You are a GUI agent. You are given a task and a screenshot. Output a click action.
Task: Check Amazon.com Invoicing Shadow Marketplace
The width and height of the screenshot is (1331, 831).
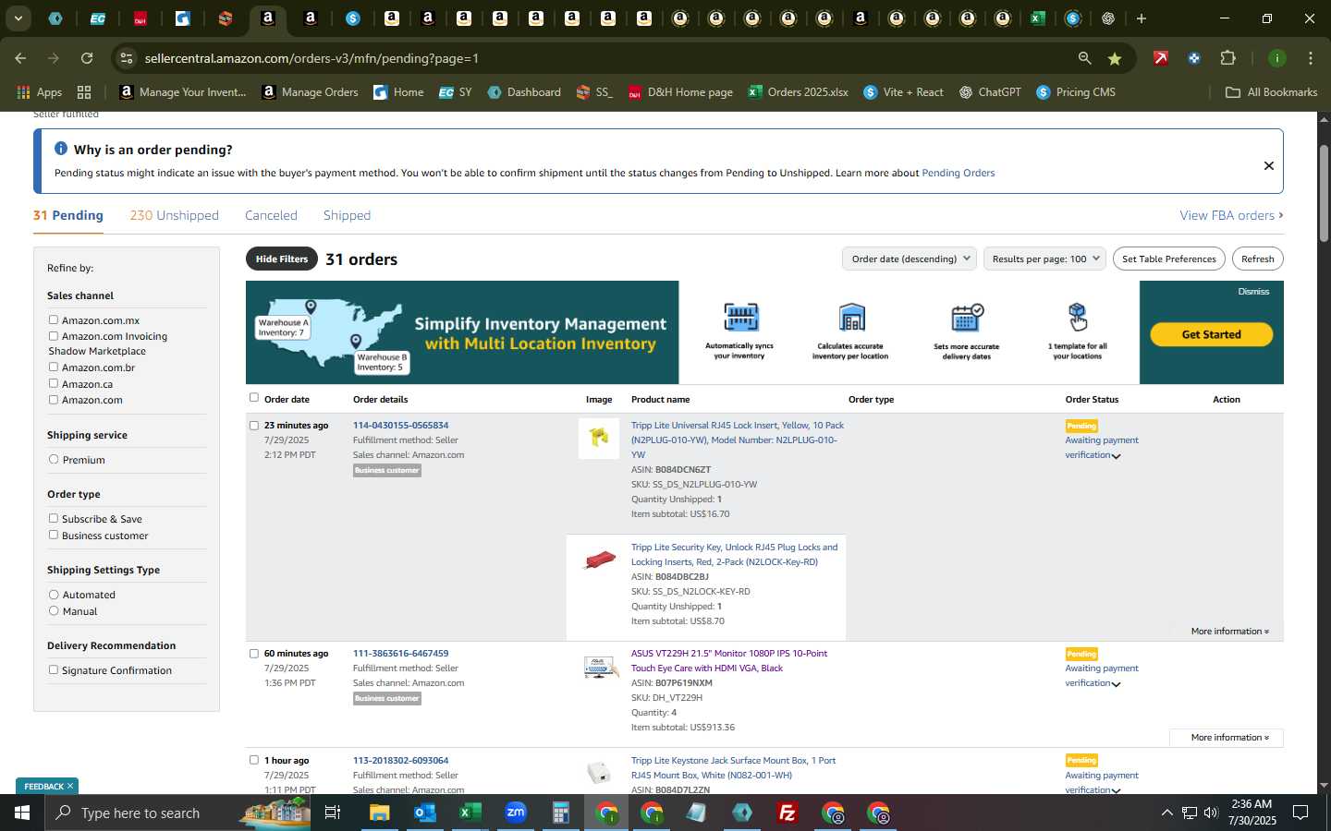pyautogui.click(x=54, y=336)
